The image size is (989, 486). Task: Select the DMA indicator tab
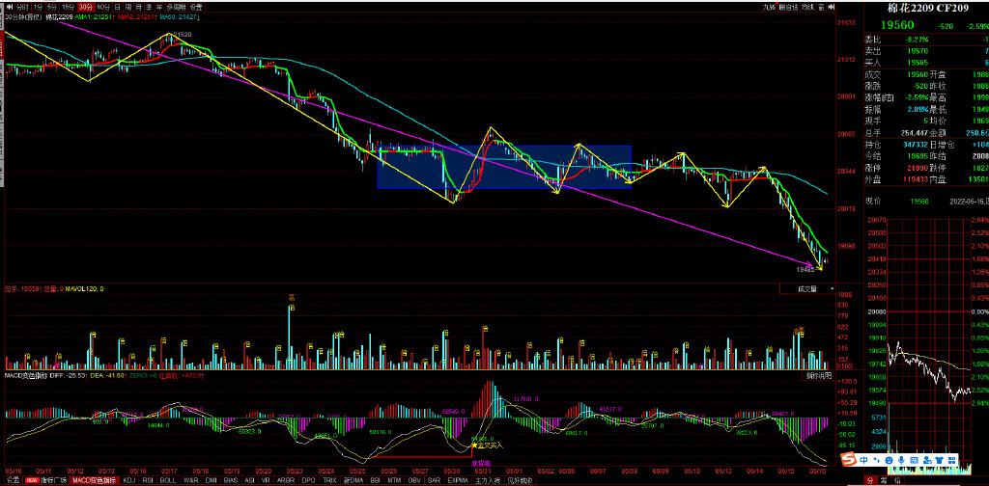coord(353,480)
